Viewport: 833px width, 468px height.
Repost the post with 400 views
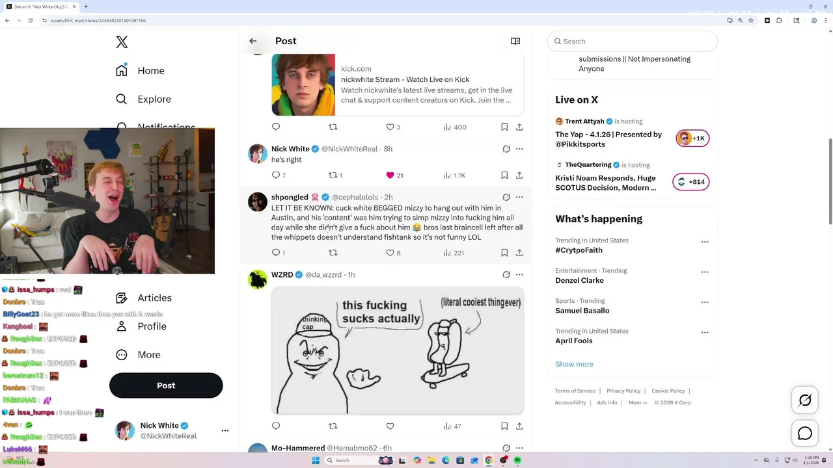[333, 127]
